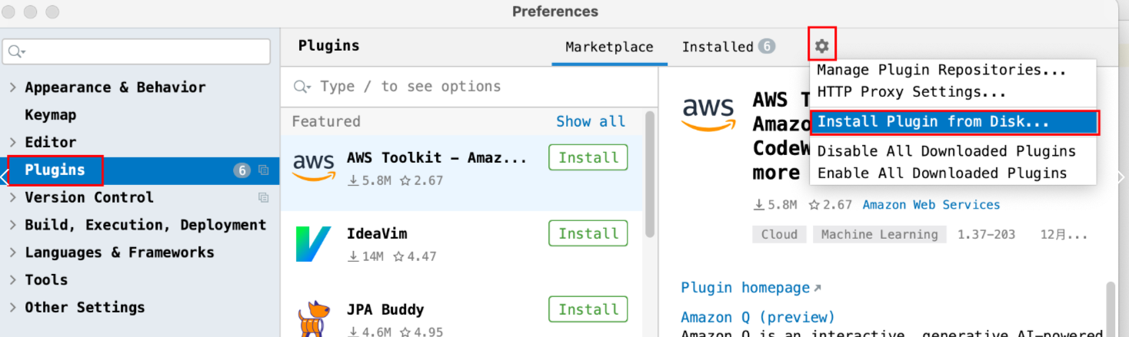Click Show all featured plugins link

click(591, 121)
